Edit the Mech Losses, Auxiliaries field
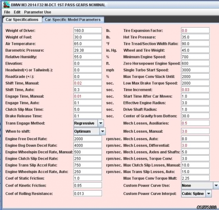 [195, 123]
